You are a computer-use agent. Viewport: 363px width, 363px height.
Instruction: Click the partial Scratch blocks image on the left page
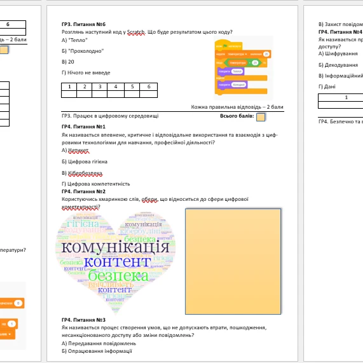tap(12, 316)
